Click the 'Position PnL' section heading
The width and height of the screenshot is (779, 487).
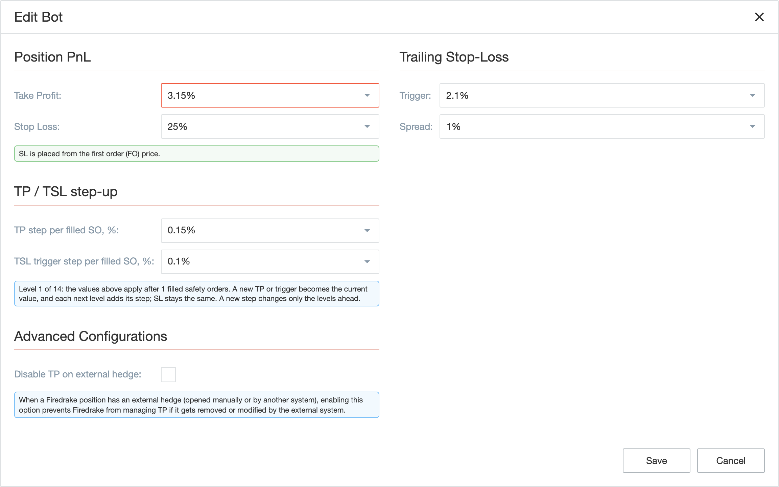click(52, 57)
